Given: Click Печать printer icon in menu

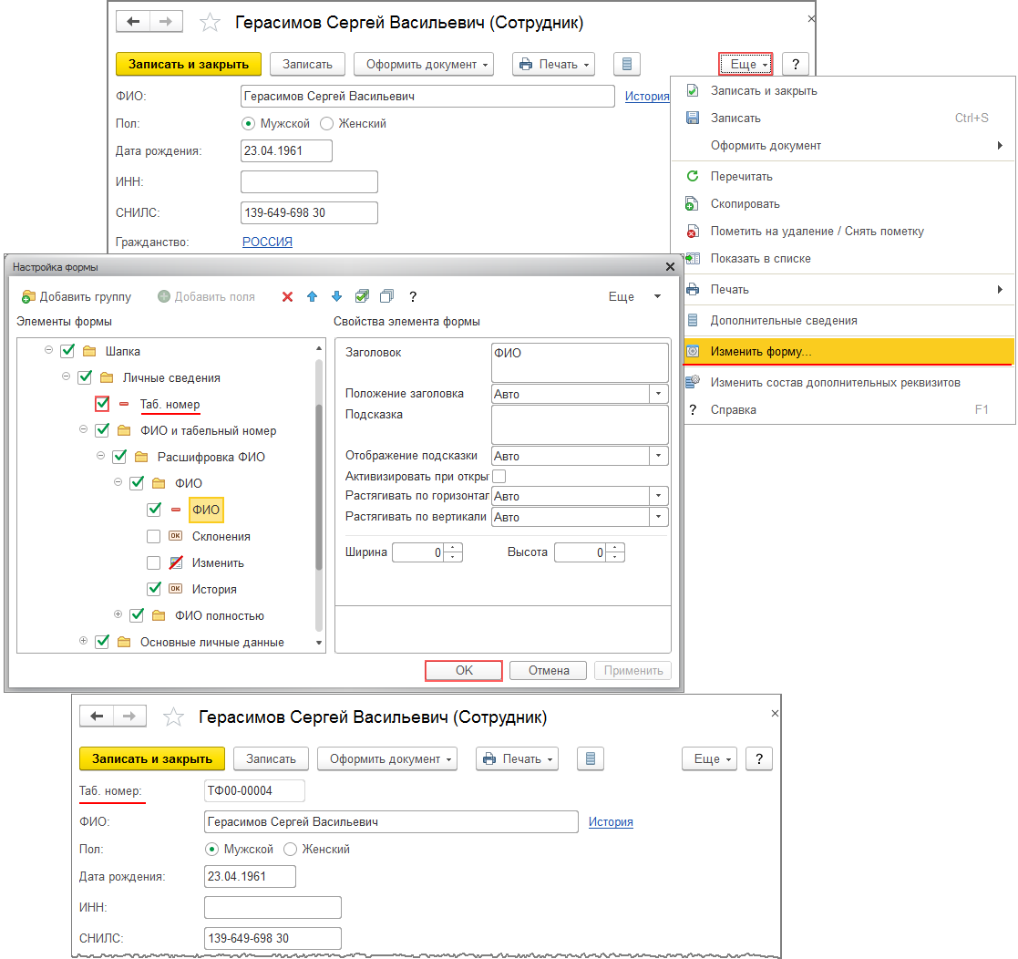Looking at the screenshot, I should [693, 290].
